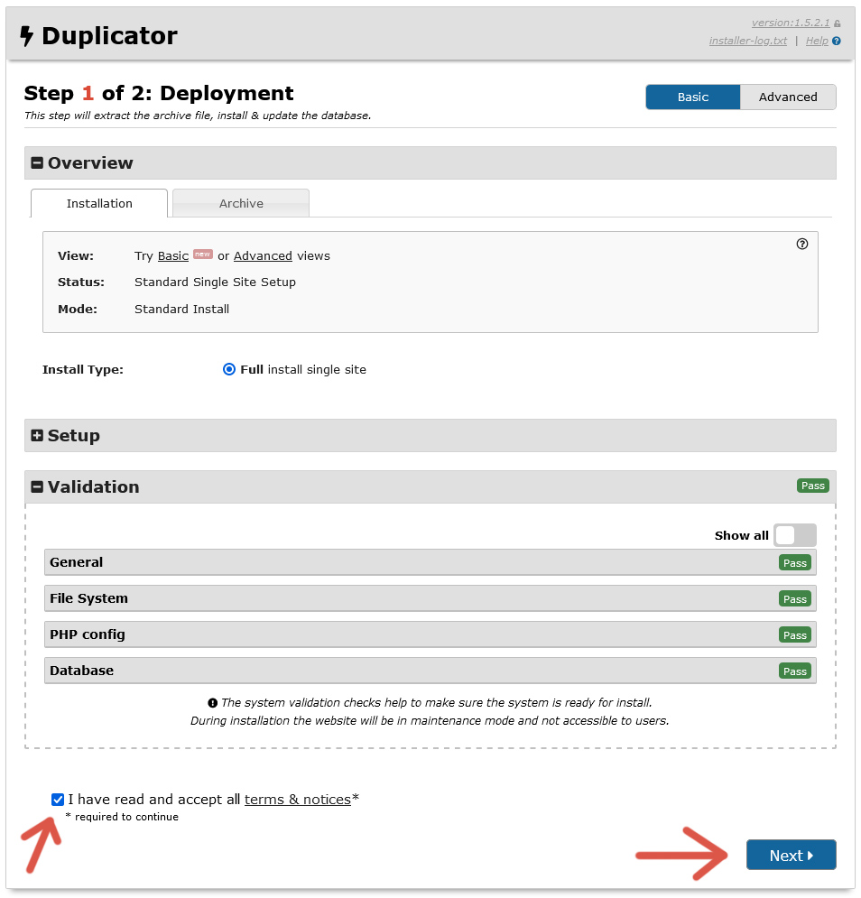Open the terms & notices link
861x898 pixels.
pyautogui.click(x=298, y=800)
